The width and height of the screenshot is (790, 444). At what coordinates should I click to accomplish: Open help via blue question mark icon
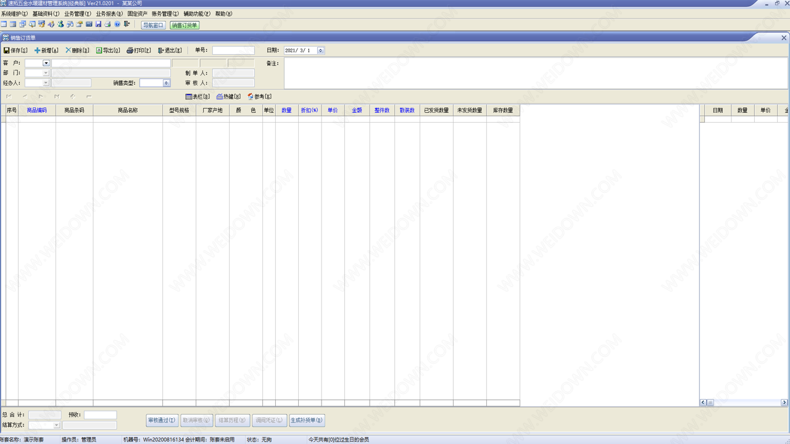117,24
